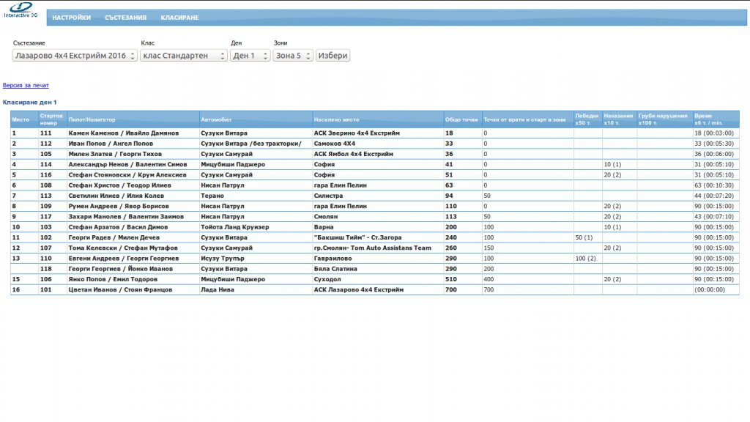Click time value 18 (00:03:00)
The image size is (750, 422).
point(714,133)
